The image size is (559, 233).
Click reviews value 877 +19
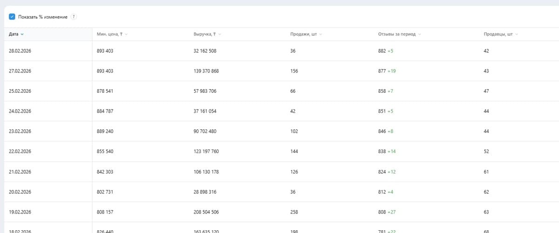click(x=387, y=71)
